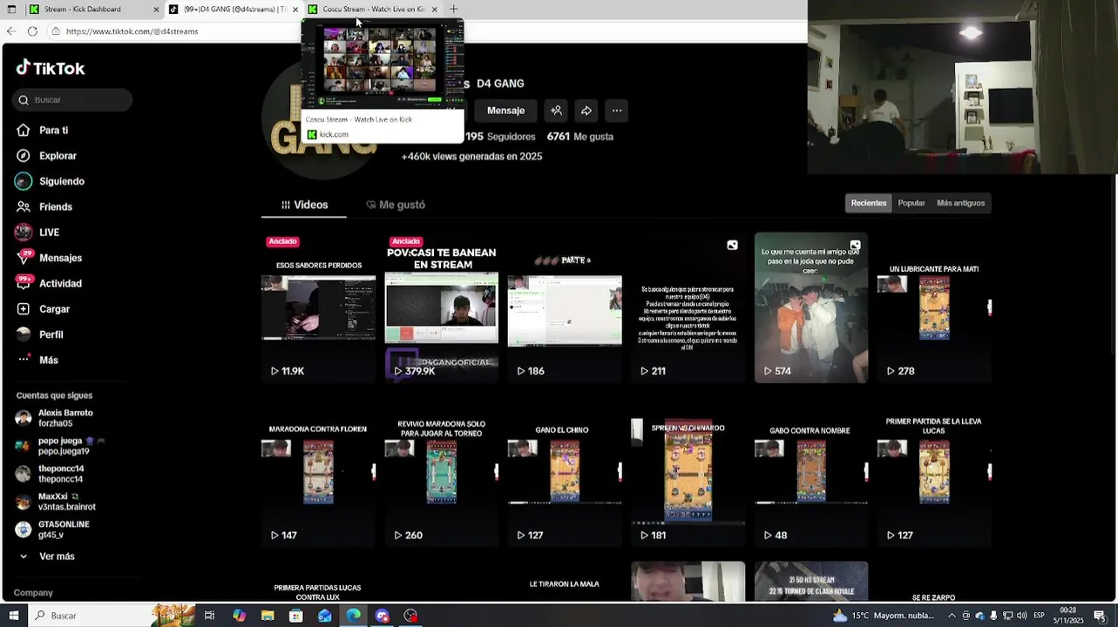Open PRIMER PARTIDA SE LLEVA LUCAS video
1118x627 pixels.
click(x=934, y=472)
